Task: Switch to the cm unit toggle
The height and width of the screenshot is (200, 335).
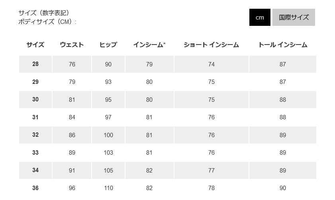Action: coord(260,17)
